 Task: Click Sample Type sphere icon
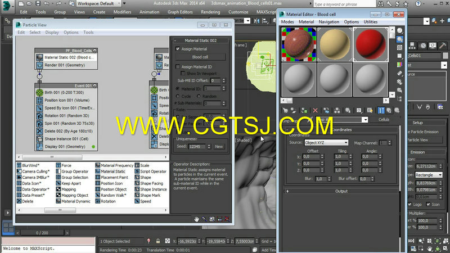(x=399, y=30)
